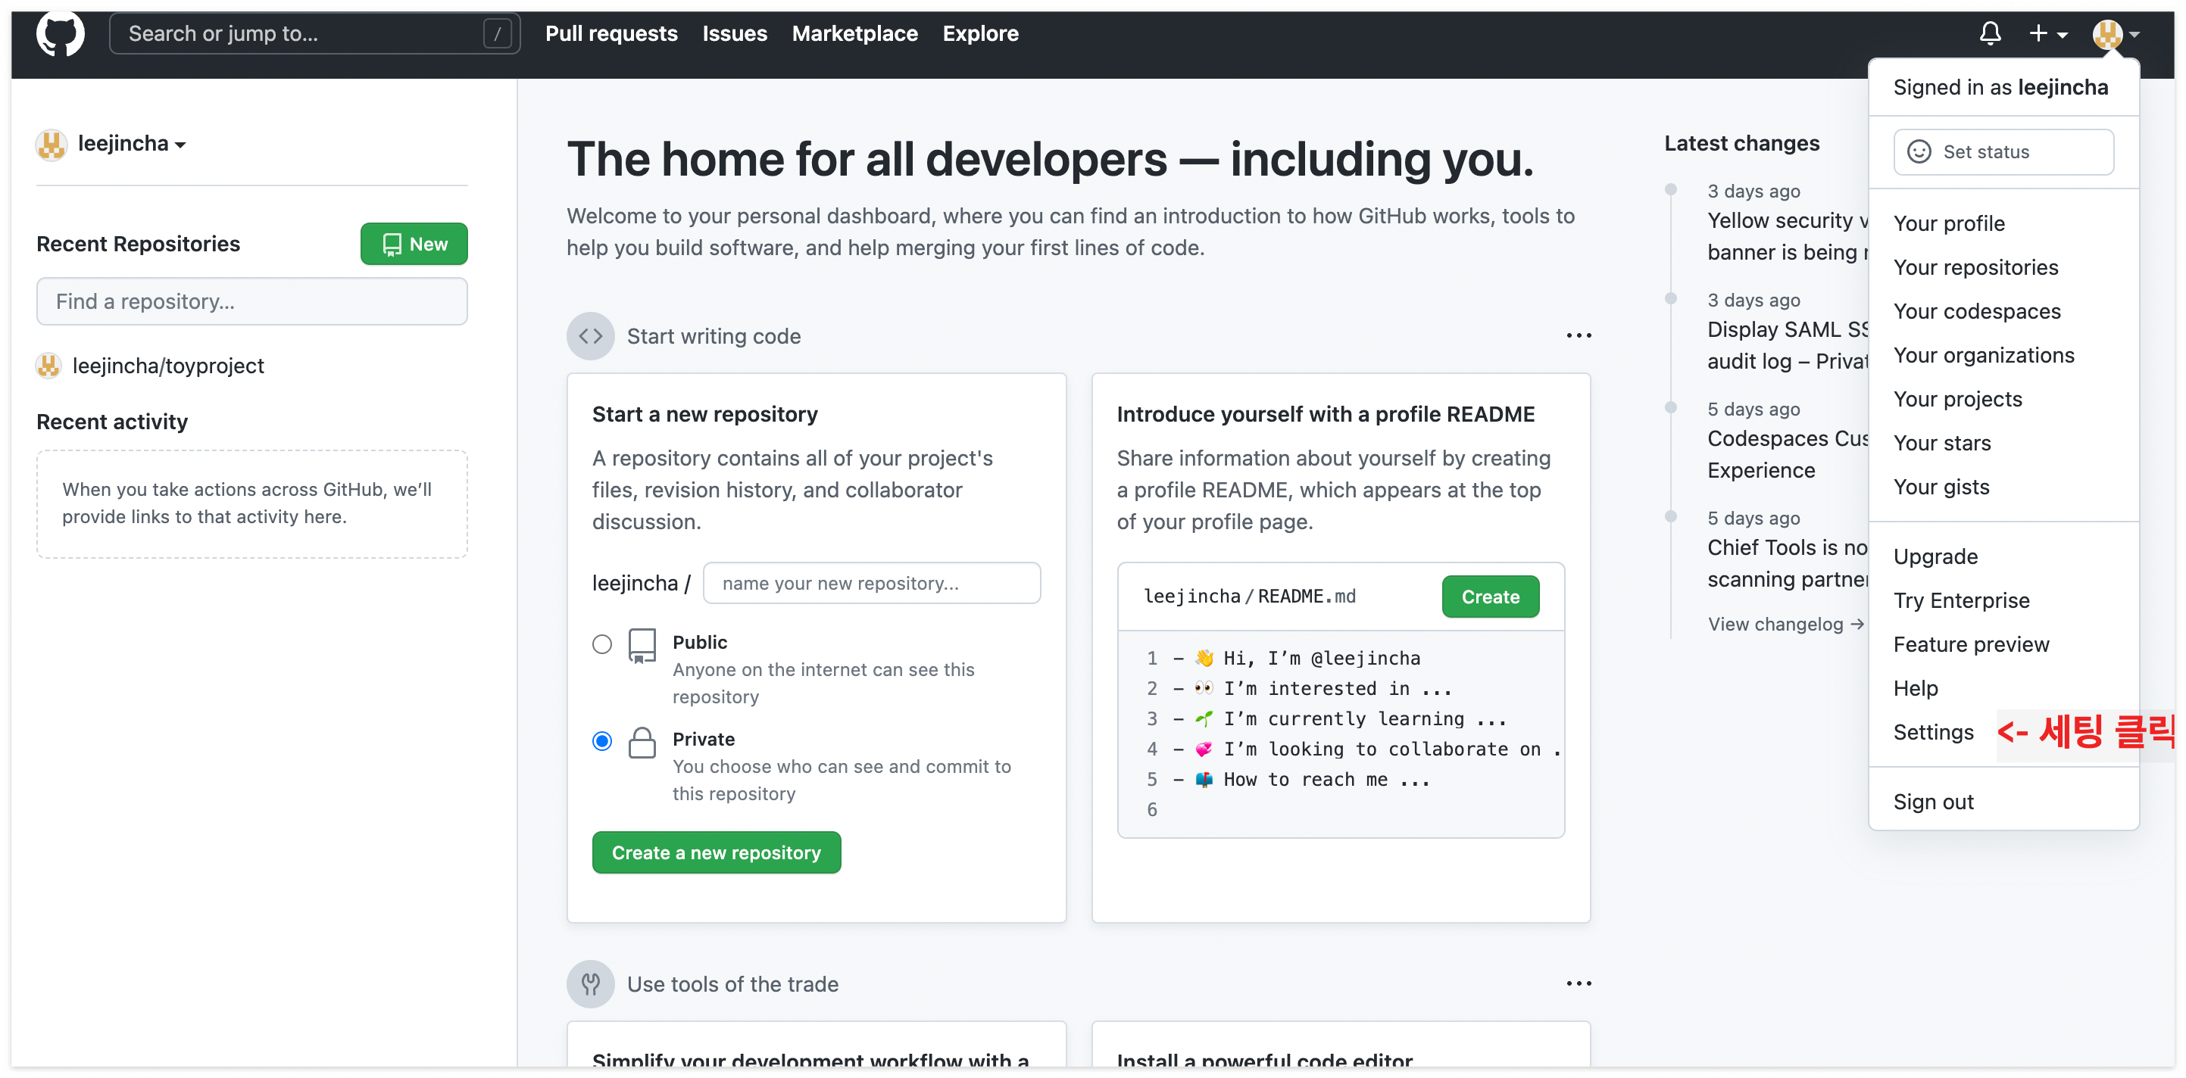Expand the leejincha account switcher dropdown
This screenshot has height=1078, width=2186.
[132, 144]
